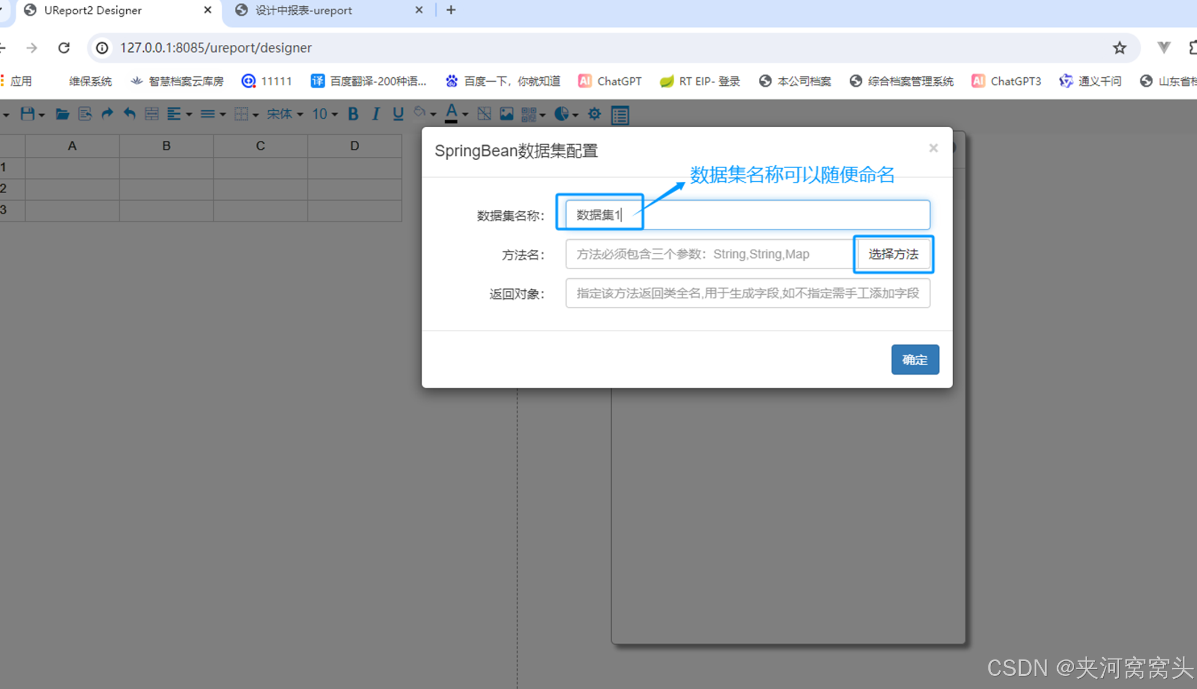Click the import report file icon
The width and height of the screenshot is (1197, 689).
click(x=85, y=114)
